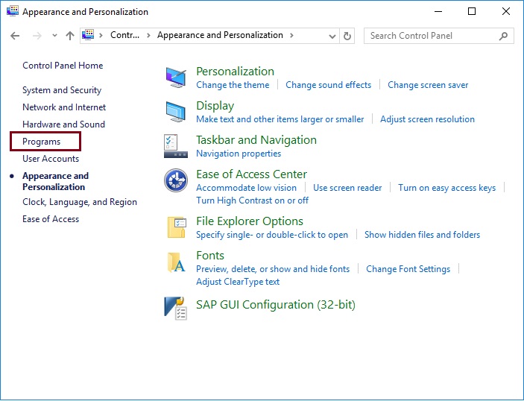Click Accommodate low vision
The image size is (524, 401).
click(246, 188)
